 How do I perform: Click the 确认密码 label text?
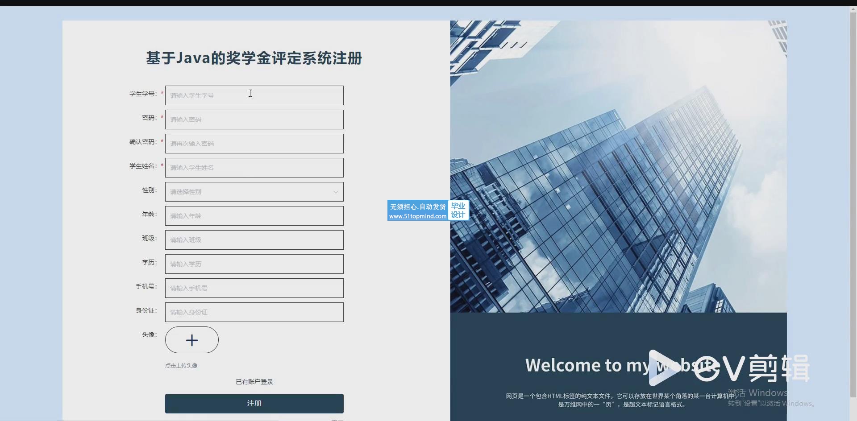pyautogui.click(x=143, y=142)
